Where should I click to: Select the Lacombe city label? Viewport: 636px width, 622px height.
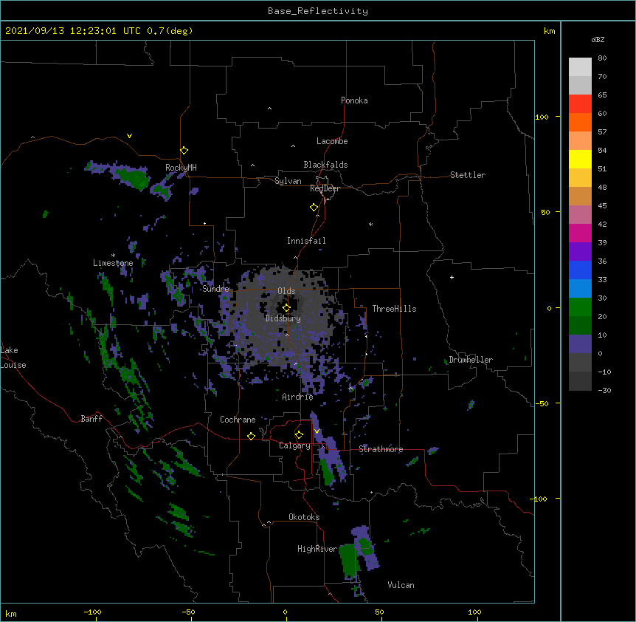coord(332,141)
